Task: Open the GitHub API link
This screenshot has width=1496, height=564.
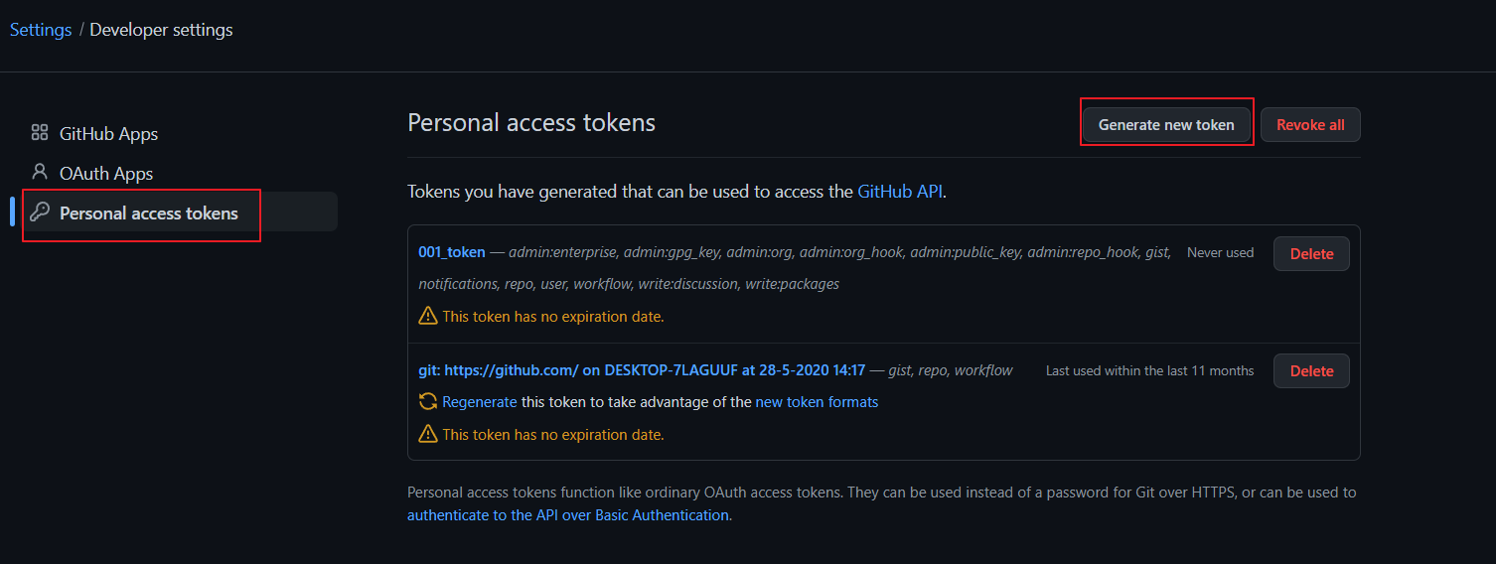Action: [900, 192]
